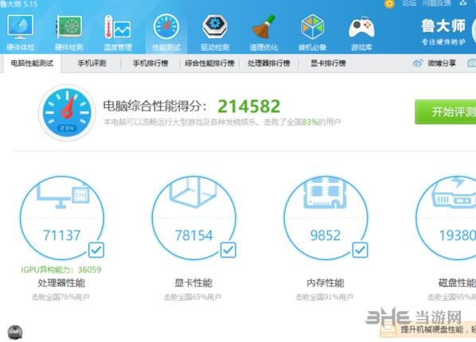Open 装机必备 cube icon

coord(312,27)
